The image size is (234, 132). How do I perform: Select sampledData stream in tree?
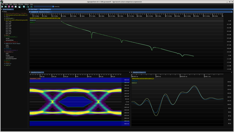[10, 40]
